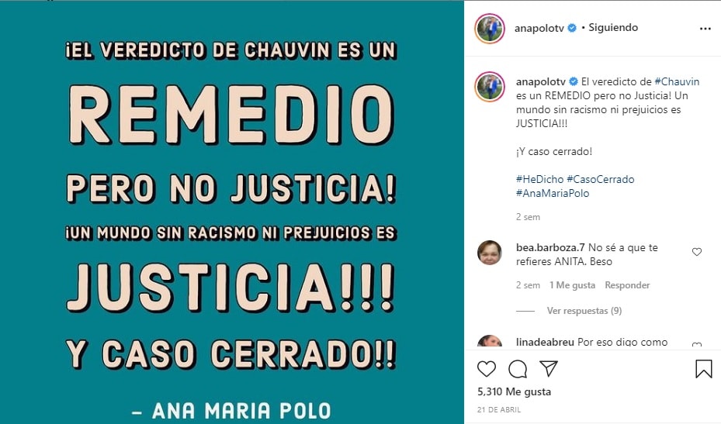Open the three-dot more options menu
Image resolution: width=721 pixels, height=424 pixels.
click(705, 29)
